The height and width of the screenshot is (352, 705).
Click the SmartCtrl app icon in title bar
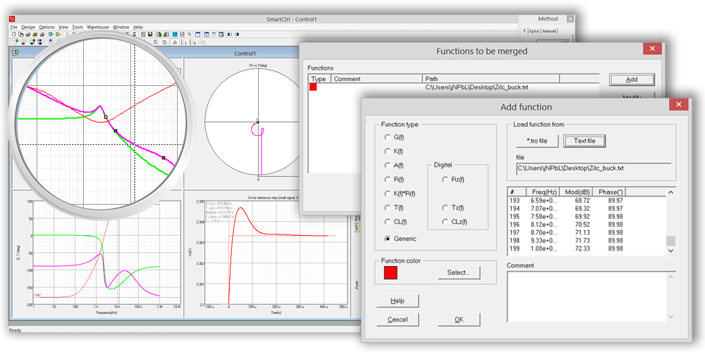pyautogui.click(x=13, y=18)
